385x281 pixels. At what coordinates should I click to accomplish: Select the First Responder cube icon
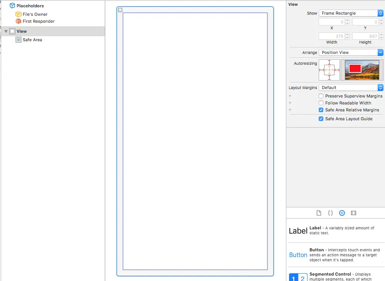tap(18, 21)
